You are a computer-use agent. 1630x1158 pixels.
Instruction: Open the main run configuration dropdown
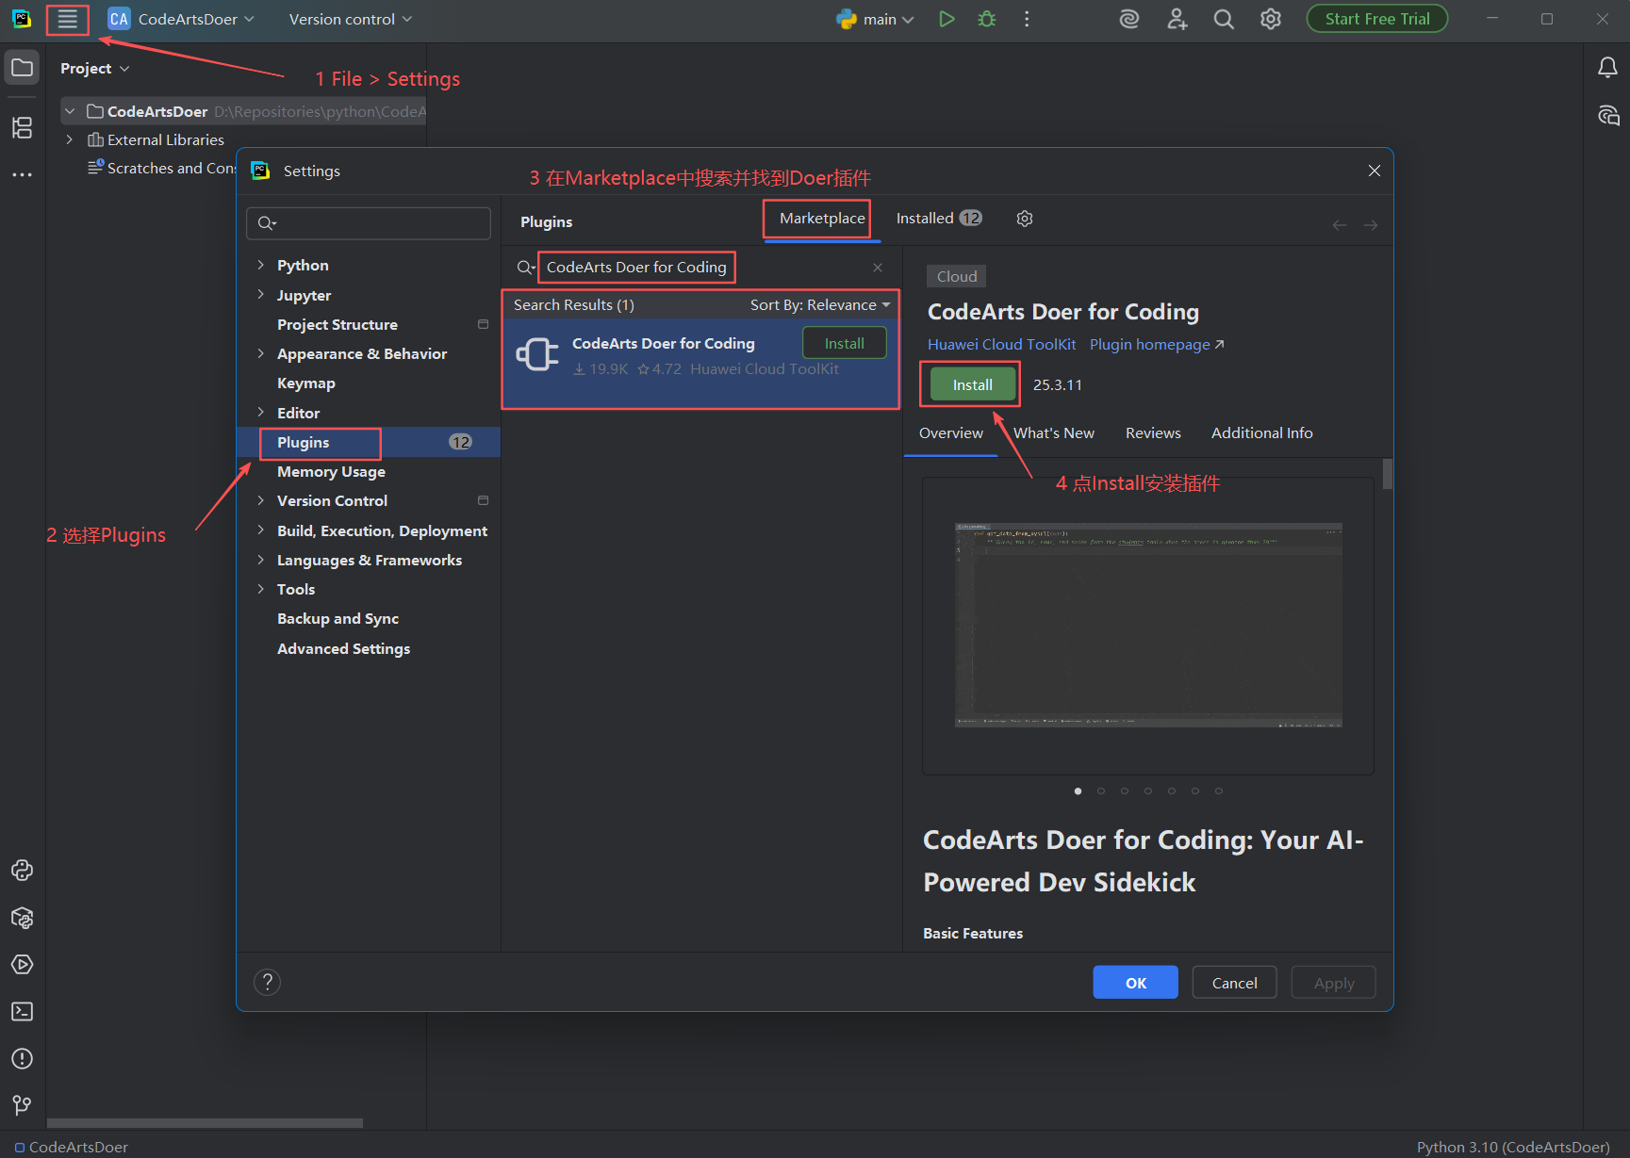point(875,19)
